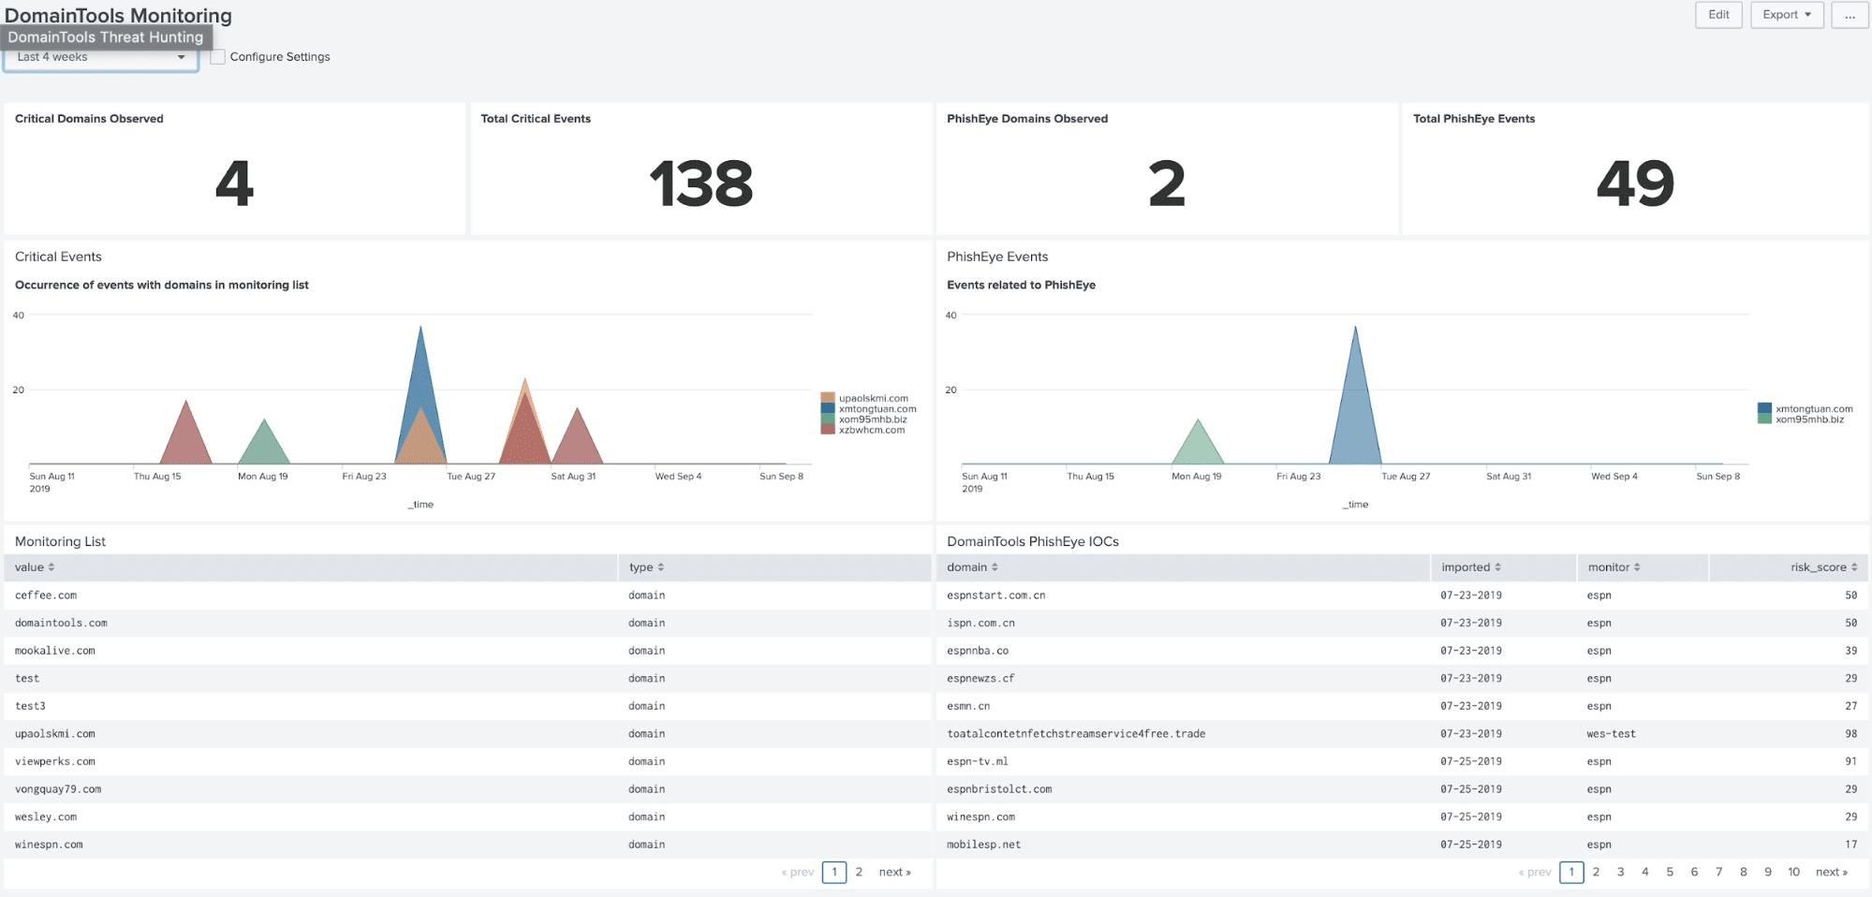The width and height of the screenshot is (1872, 897).
Task: Select page 1 in PhishEye IOCs pagination
Action: click(x=1571, y=872)
